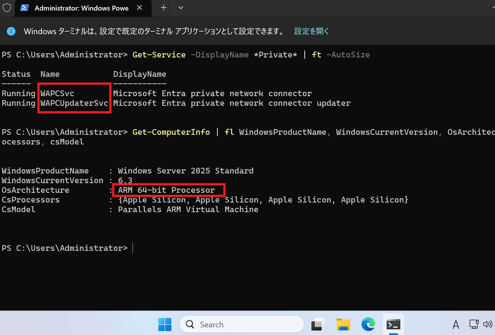Click the 'ARM 64-bit Processor' value
This screenshot has width=495, height=335.
(x=167, y=190)
